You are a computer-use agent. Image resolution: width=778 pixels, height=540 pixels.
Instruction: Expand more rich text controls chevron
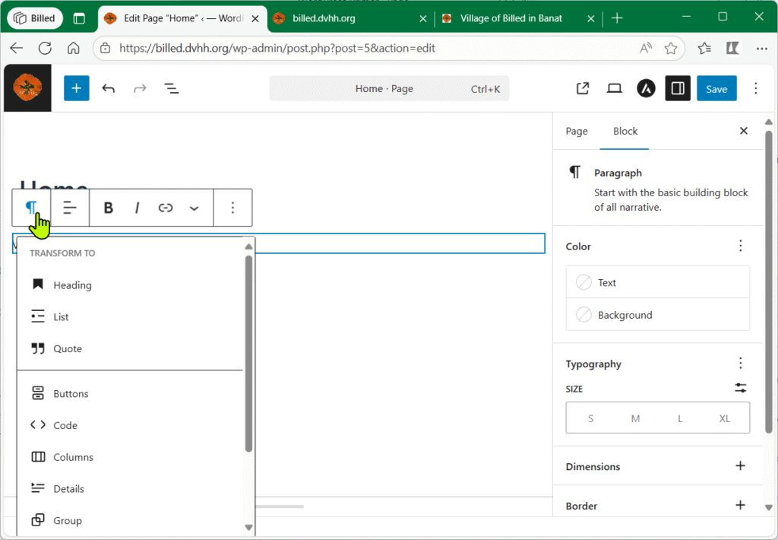click(x=194, y=208)
